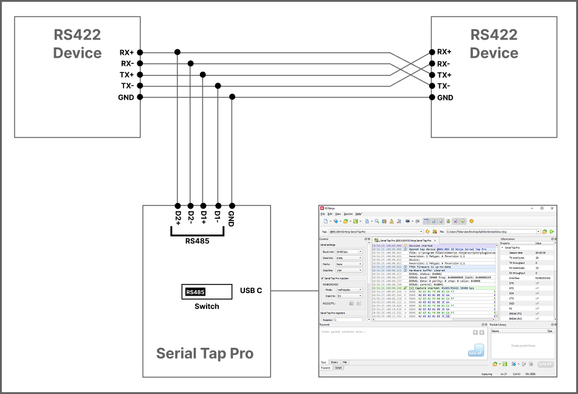Click the orange download-arrow toolbar icon
The height and width of the screenshot is (394, 578).
[x=392, y=221]
